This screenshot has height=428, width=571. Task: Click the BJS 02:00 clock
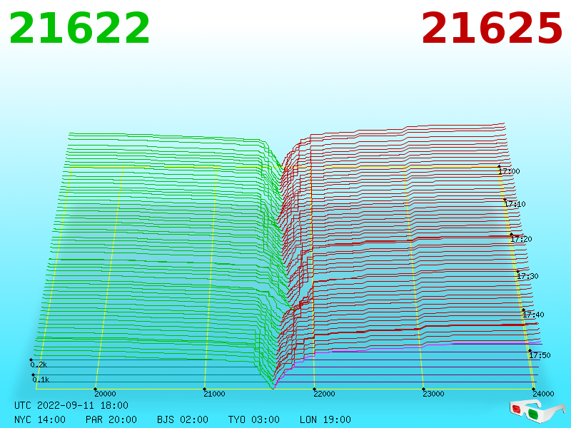coord(183,419)
